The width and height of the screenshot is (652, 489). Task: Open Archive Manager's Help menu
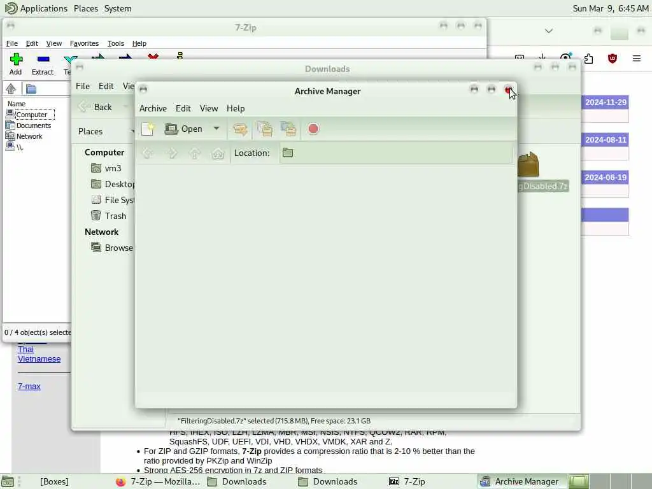click(x=236, y=108)
